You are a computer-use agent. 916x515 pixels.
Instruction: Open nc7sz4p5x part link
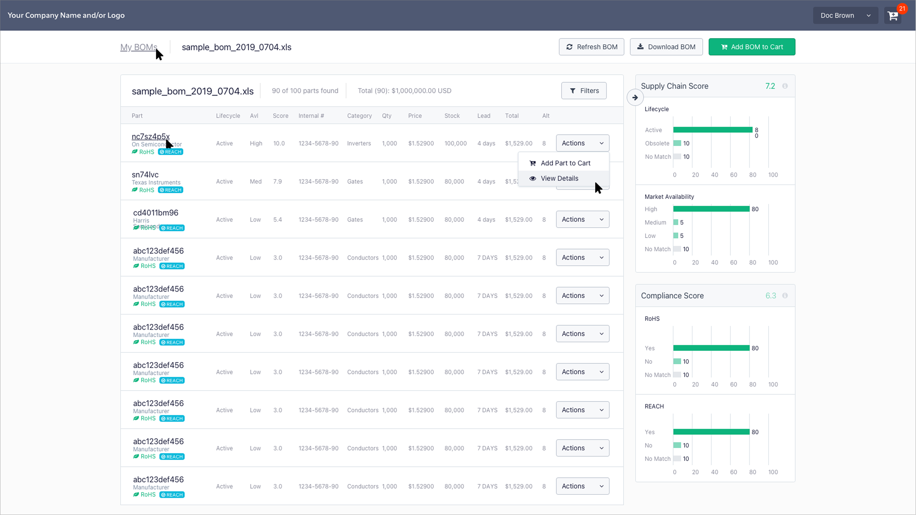pyautogui.click(x=150, y=137)
